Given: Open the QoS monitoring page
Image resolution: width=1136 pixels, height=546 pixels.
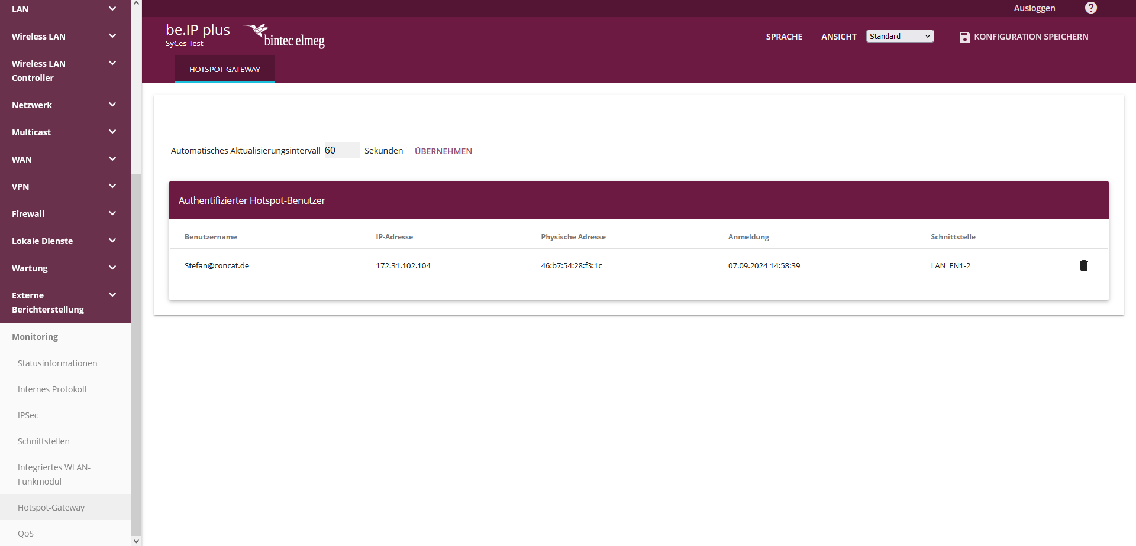Looking at the screenshot, I should point(25,534).
